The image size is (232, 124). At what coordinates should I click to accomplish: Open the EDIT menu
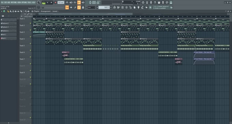5,2
